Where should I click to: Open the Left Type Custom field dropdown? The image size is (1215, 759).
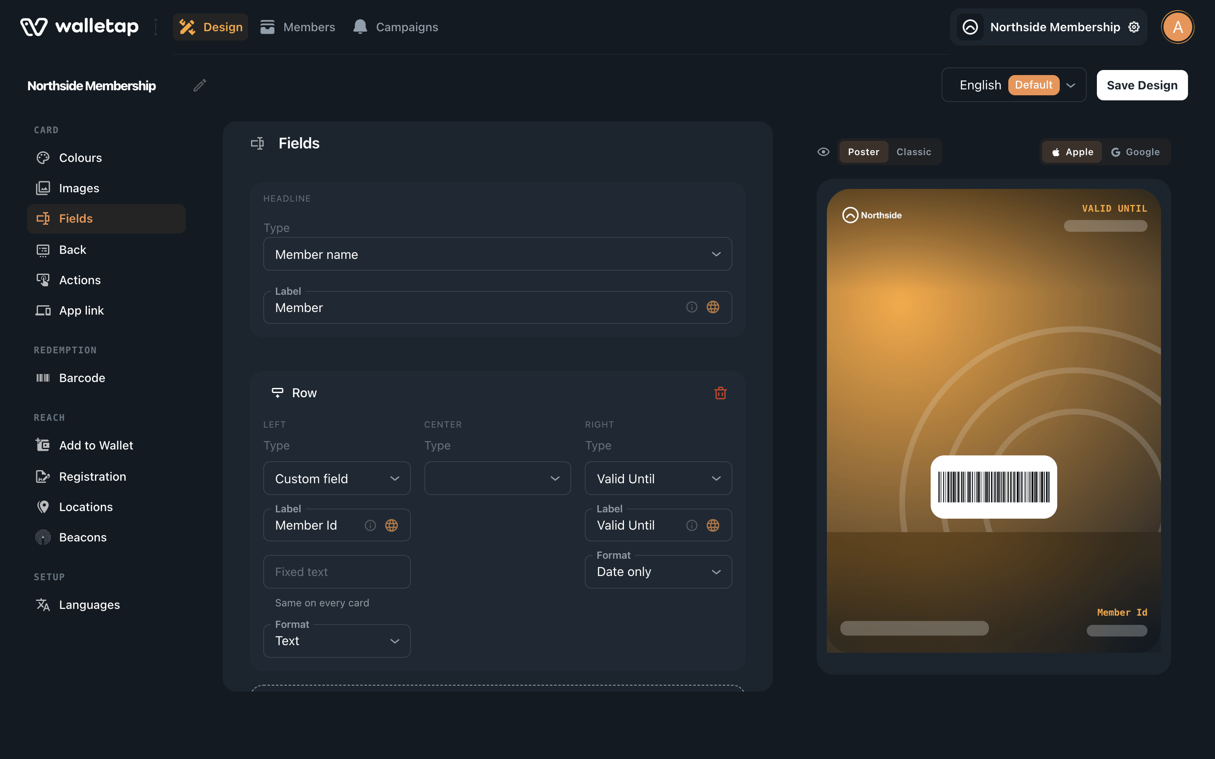(x=337, y=479)
